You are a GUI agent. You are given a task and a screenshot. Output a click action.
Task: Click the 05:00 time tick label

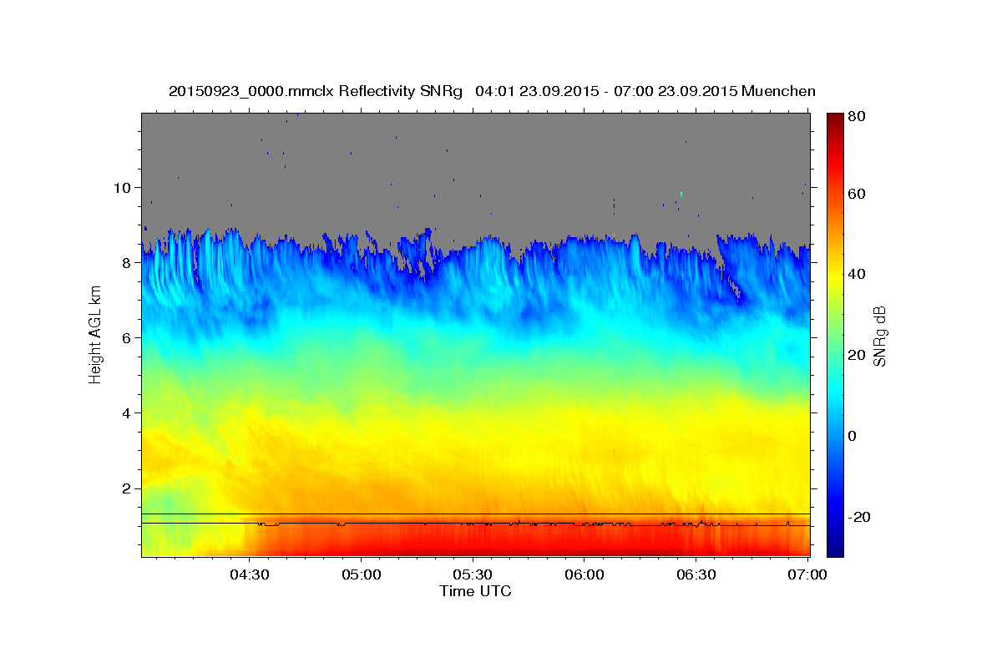362,574
